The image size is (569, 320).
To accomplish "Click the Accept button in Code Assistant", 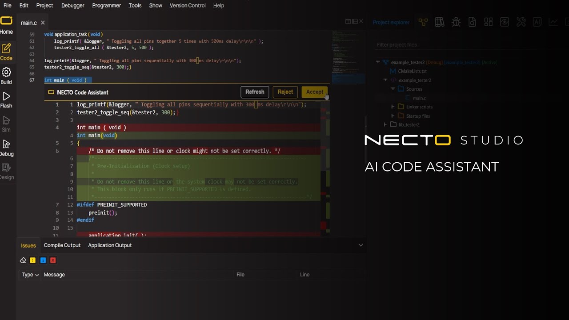I will click(315, 92).
